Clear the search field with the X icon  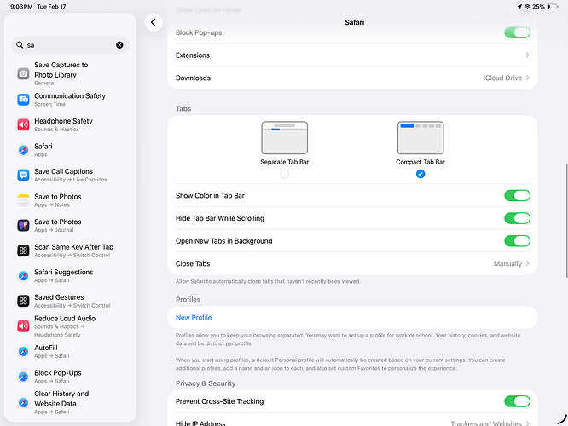pos(119,45)
